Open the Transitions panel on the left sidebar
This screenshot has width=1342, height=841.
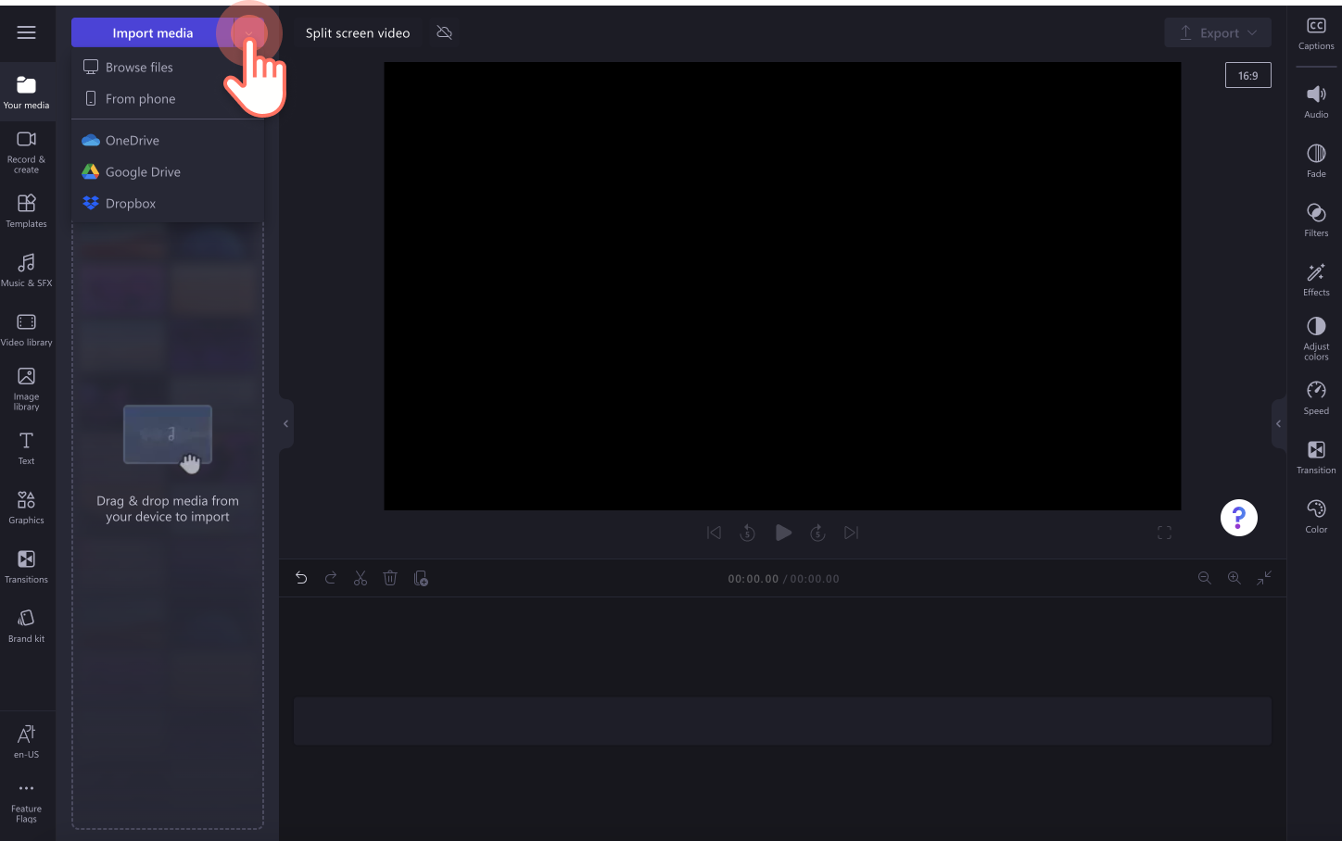(x=27, y=566)
